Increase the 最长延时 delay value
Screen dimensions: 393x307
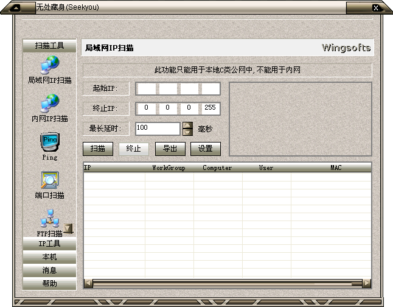click(x=187, y=125)
